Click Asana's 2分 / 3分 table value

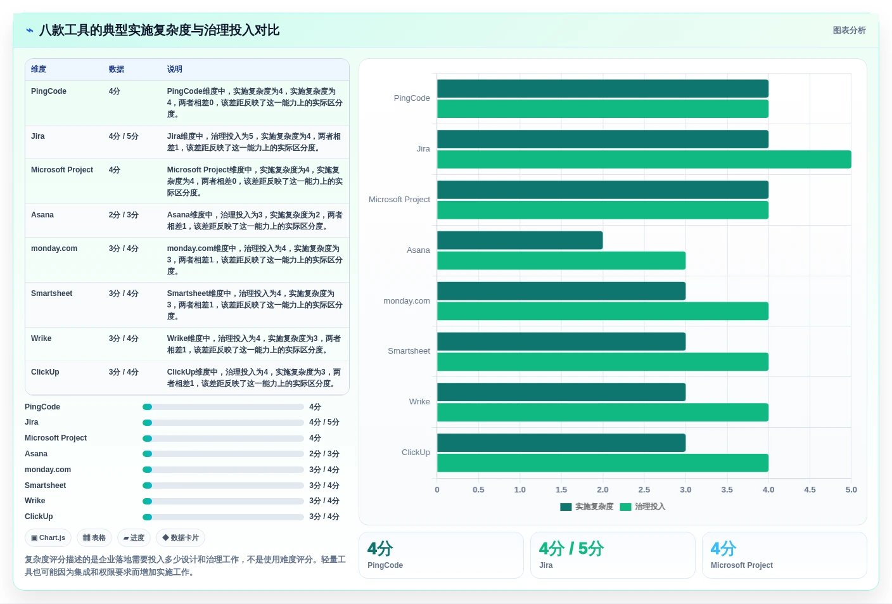tap(124, 215)
